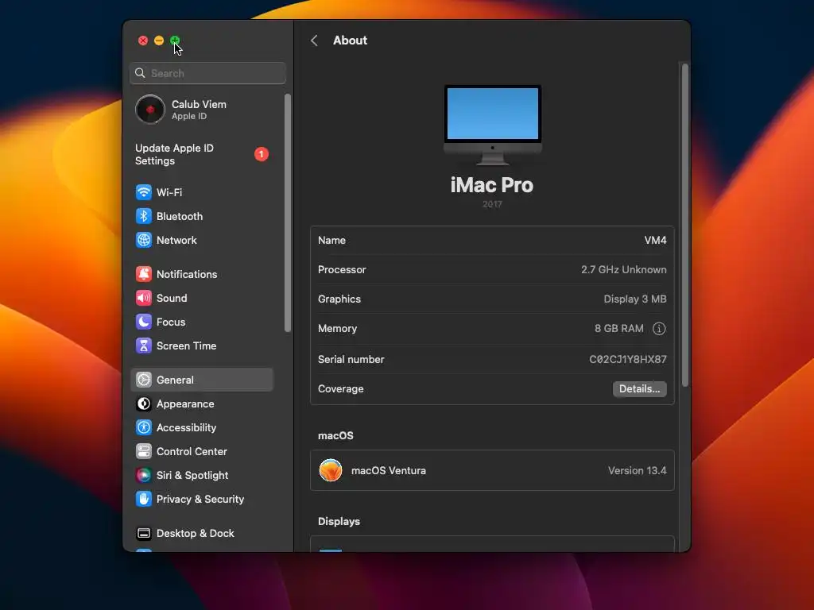Select Sound label in sidebar
814x610 pixels.
click(172, 298)
